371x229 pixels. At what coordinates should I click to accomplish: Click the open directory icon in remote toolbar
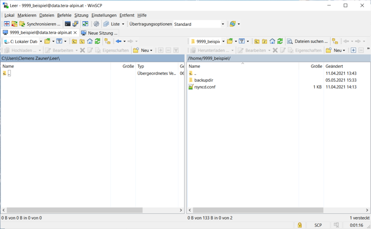[230, 41]
